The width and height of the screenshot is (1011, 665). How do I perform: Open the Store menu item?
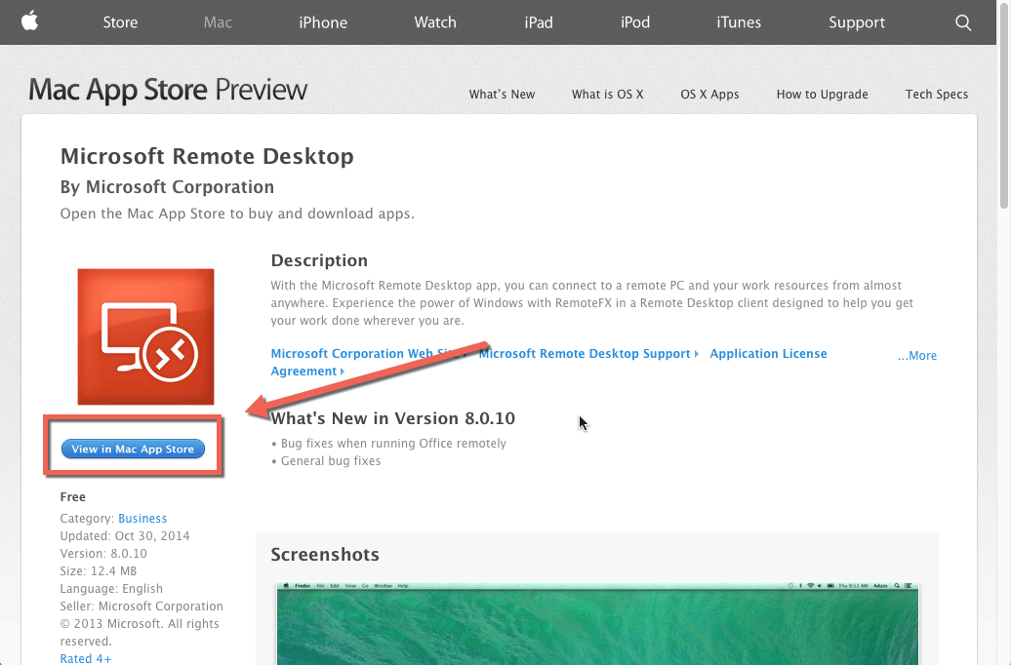tap(121, 22)
